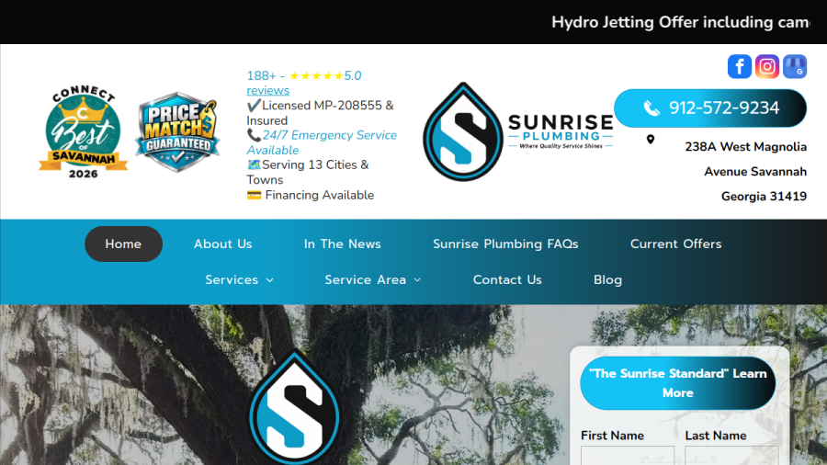Screen dimensions: 827x465
Task: Click "The Sunrise Standard" Learn More button
Action: 678,383
